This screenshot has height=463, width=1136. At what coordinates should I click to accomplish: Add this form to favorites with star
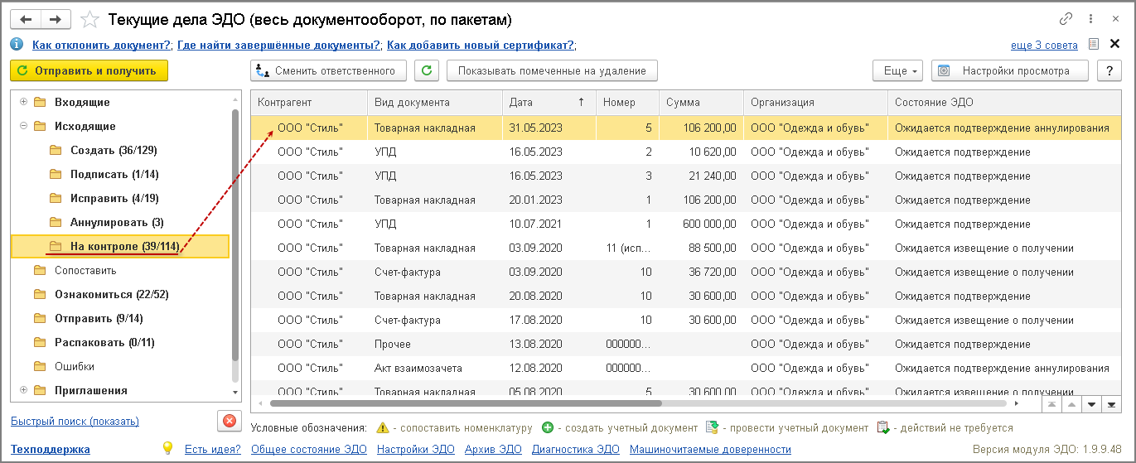(93, 18)
